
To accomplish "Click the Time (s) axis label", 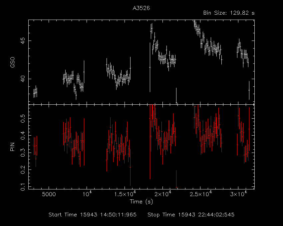I will tap(141, 201).
